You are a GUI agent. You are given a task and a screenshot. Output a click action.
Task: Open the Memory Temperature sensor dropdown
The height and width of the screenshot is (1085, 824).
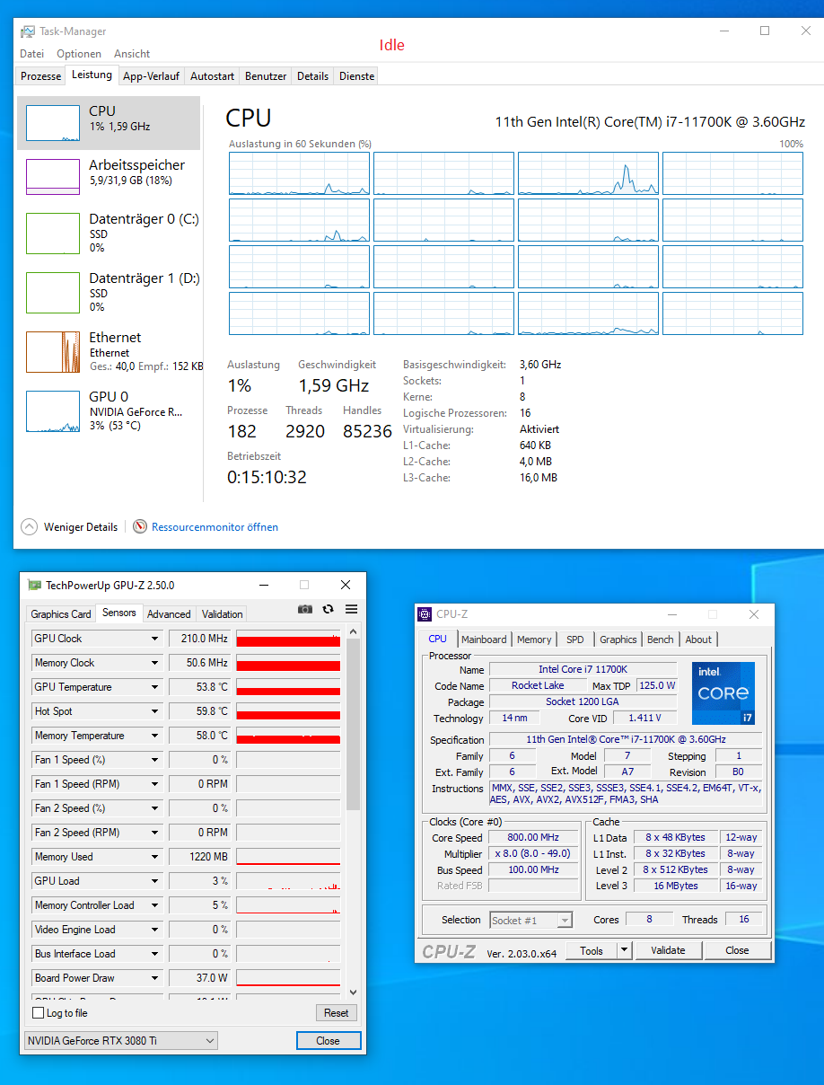point(154,736)
